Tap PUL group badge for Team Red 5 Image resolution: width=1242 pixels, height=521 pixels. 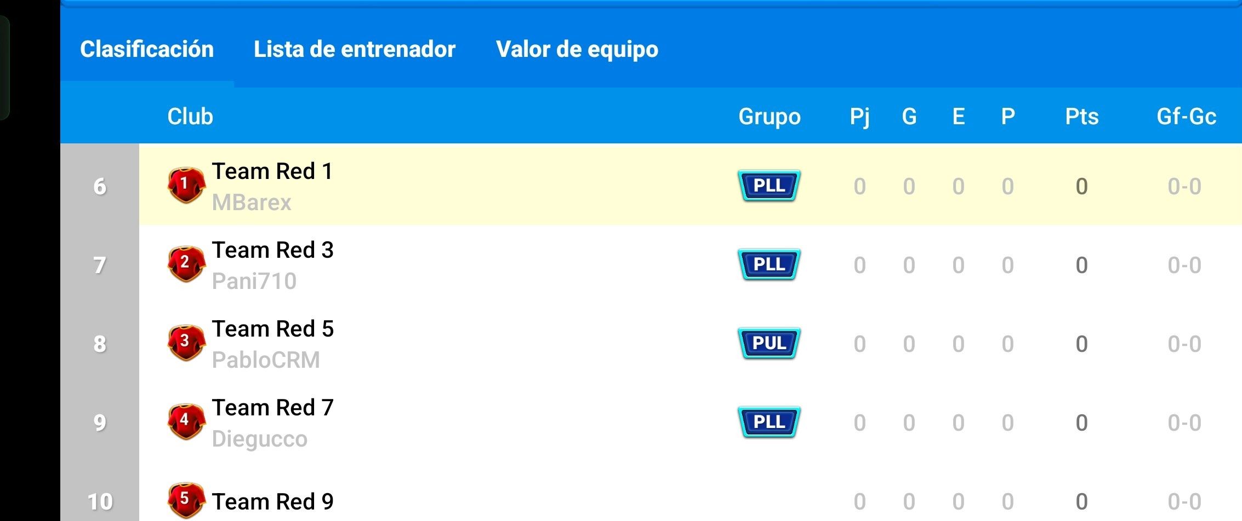[769, 343]
